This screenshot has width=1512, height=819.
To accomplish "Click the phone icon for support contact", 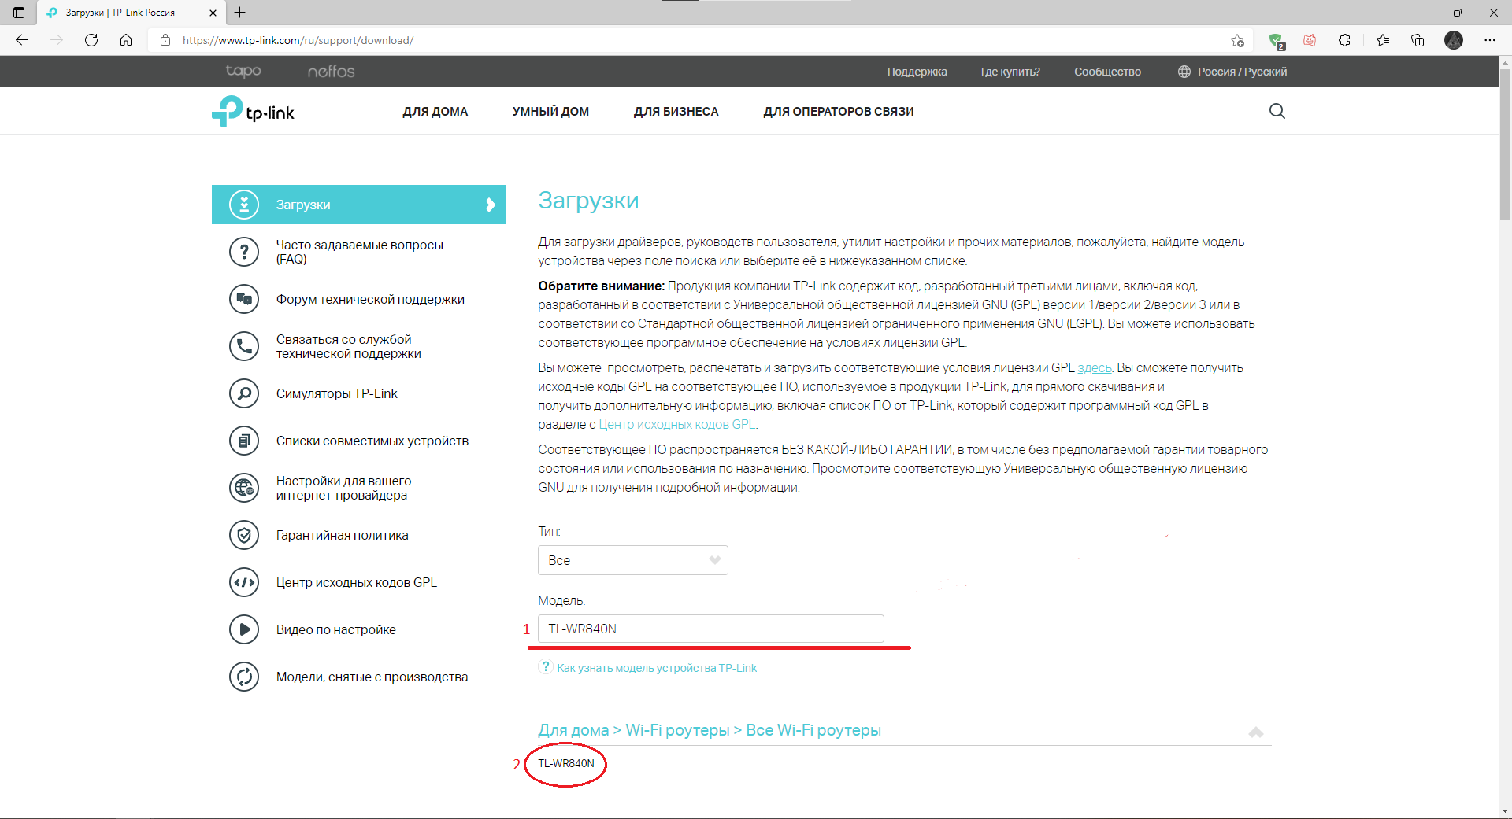I will point(244,346).
